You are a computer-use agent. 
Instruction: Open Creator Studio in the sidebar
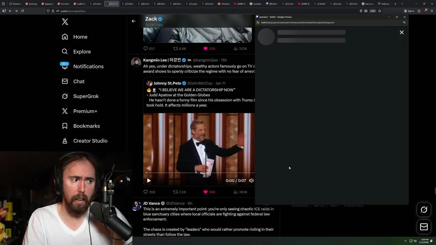point(84,141)
